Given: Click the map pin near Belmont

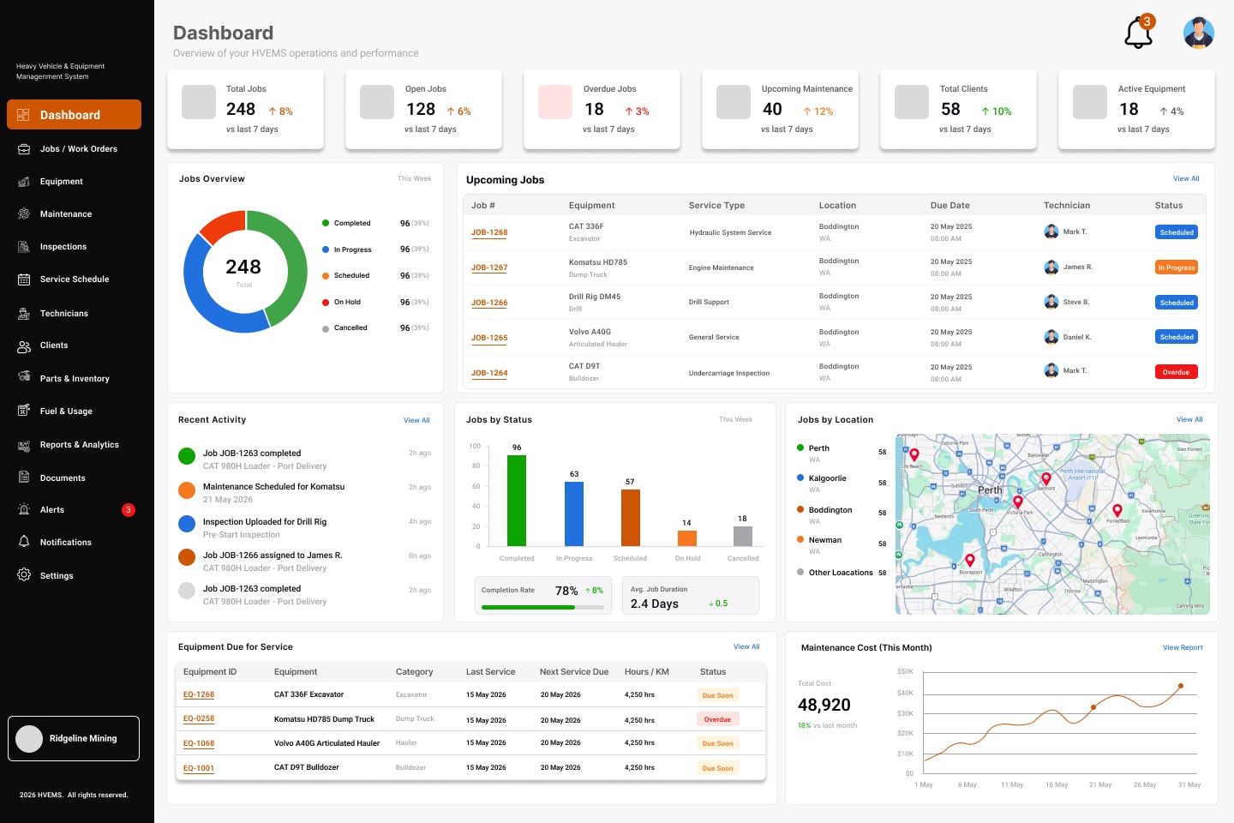Looking at the screenshot, I should click(x=1045, y=480).
